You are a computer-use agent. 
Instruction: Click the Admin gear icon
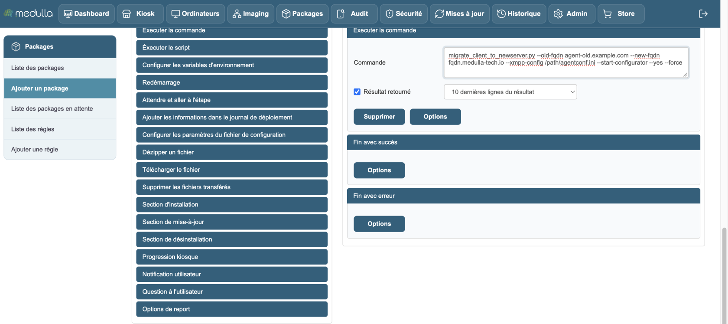coord(558,14)
